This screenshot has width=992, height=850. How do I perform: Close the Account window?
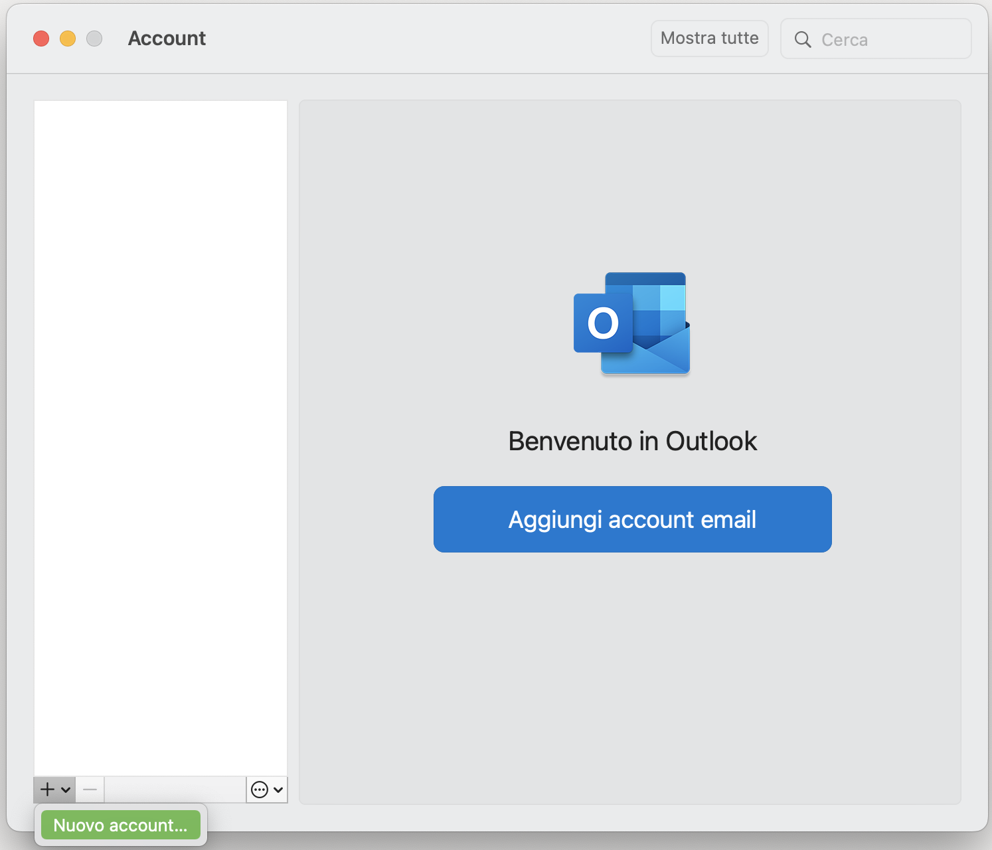[41, 39]
